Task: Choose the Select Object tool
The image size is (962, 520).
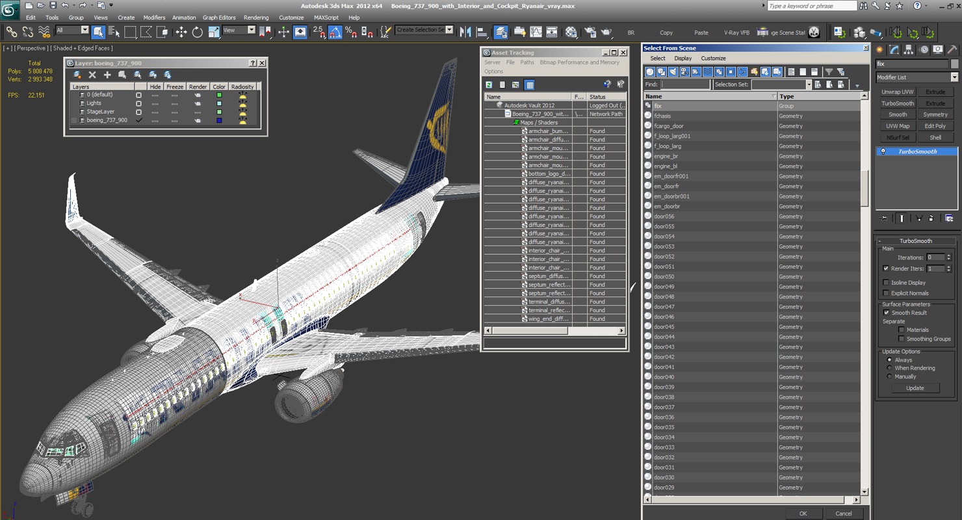Action: (x=98, y=31)
